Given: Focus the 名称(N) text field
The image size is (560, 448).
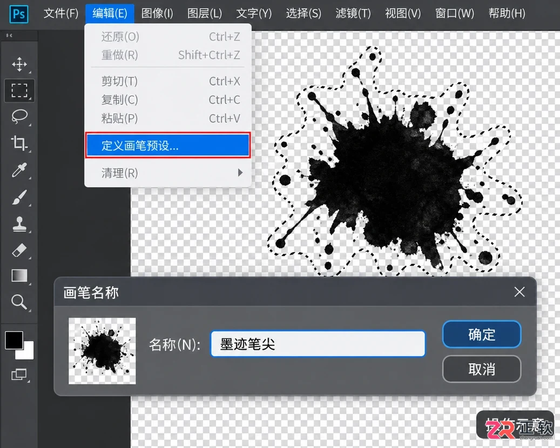Looking at the screenshot, I should [318, 344].
